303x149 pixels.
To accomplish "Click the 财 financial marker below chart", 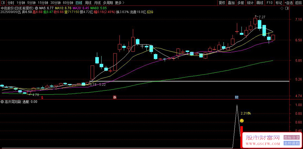I will (x=237, y=98).
